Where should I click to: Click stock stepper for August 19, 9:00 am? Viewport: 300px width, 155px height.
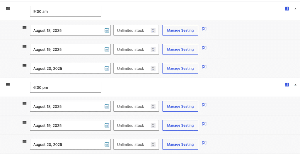pyautogui.click(x=153, y=49)
